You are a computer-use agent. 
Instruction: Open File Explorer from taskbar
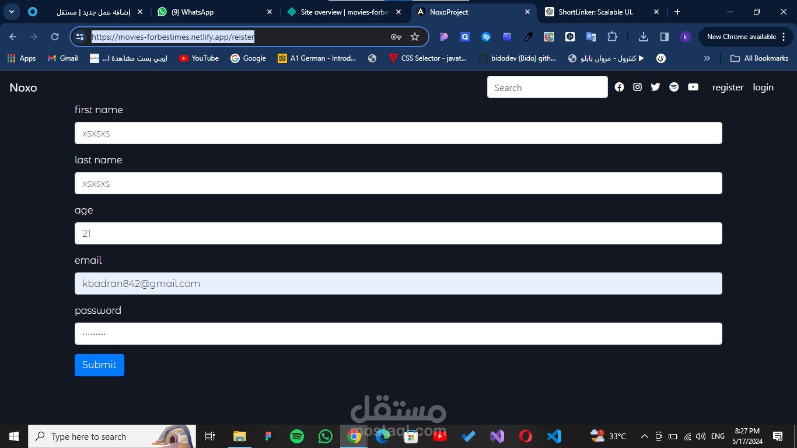pyautogui.click(x=240, y=436)
